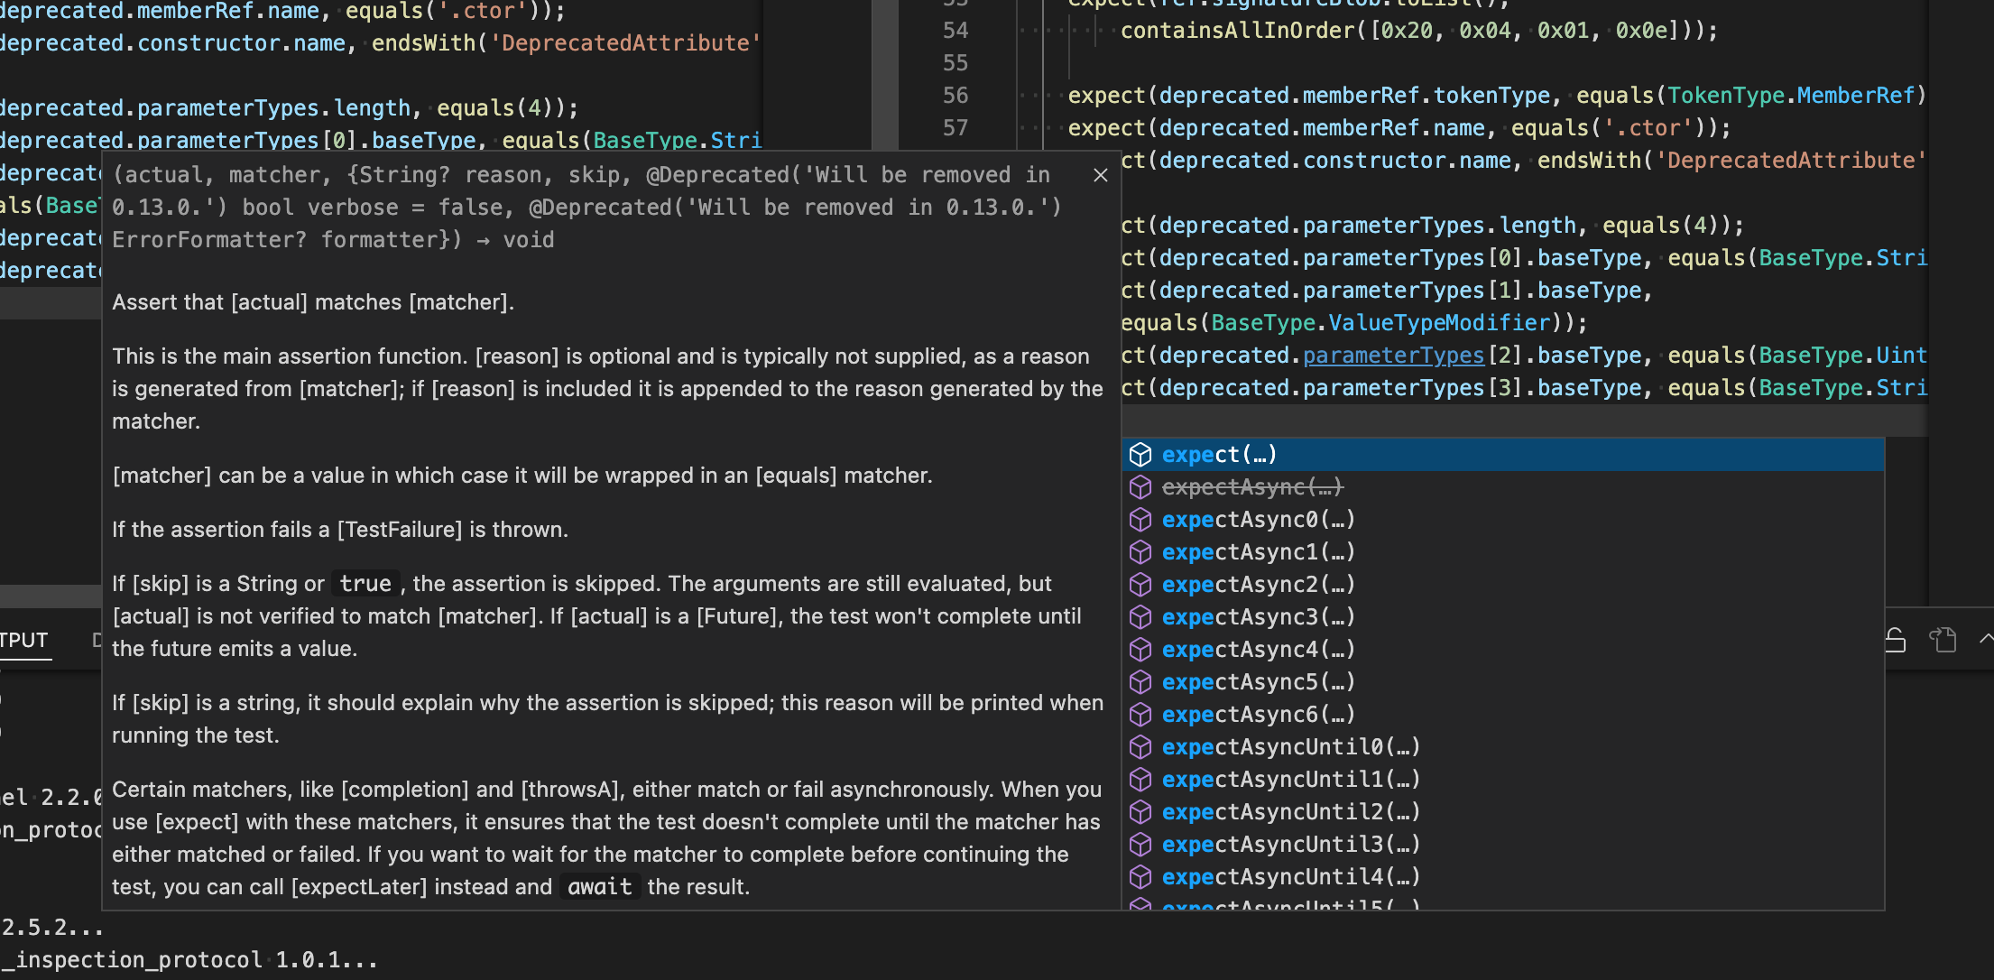Select expectAsync5 from the completion list

click(x=1259, y=682)
